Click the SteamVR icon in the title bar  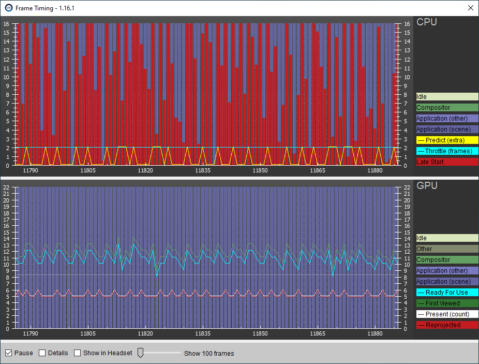click(9, 8)
